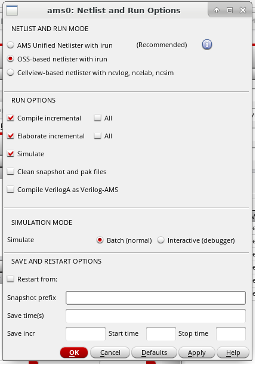The image size is (256, 365).
Task: Select AMS Unified Netlister with irun
Action: (x=11, y=45)
